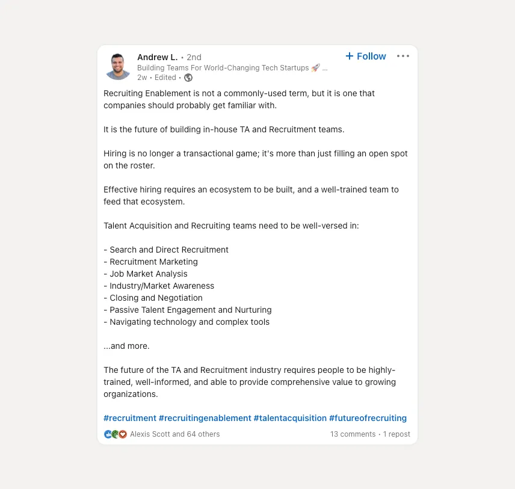Click the blue thumbs-up Like reaction icon
This screenshot has width=515, height=489.
(x=108, y=434)
